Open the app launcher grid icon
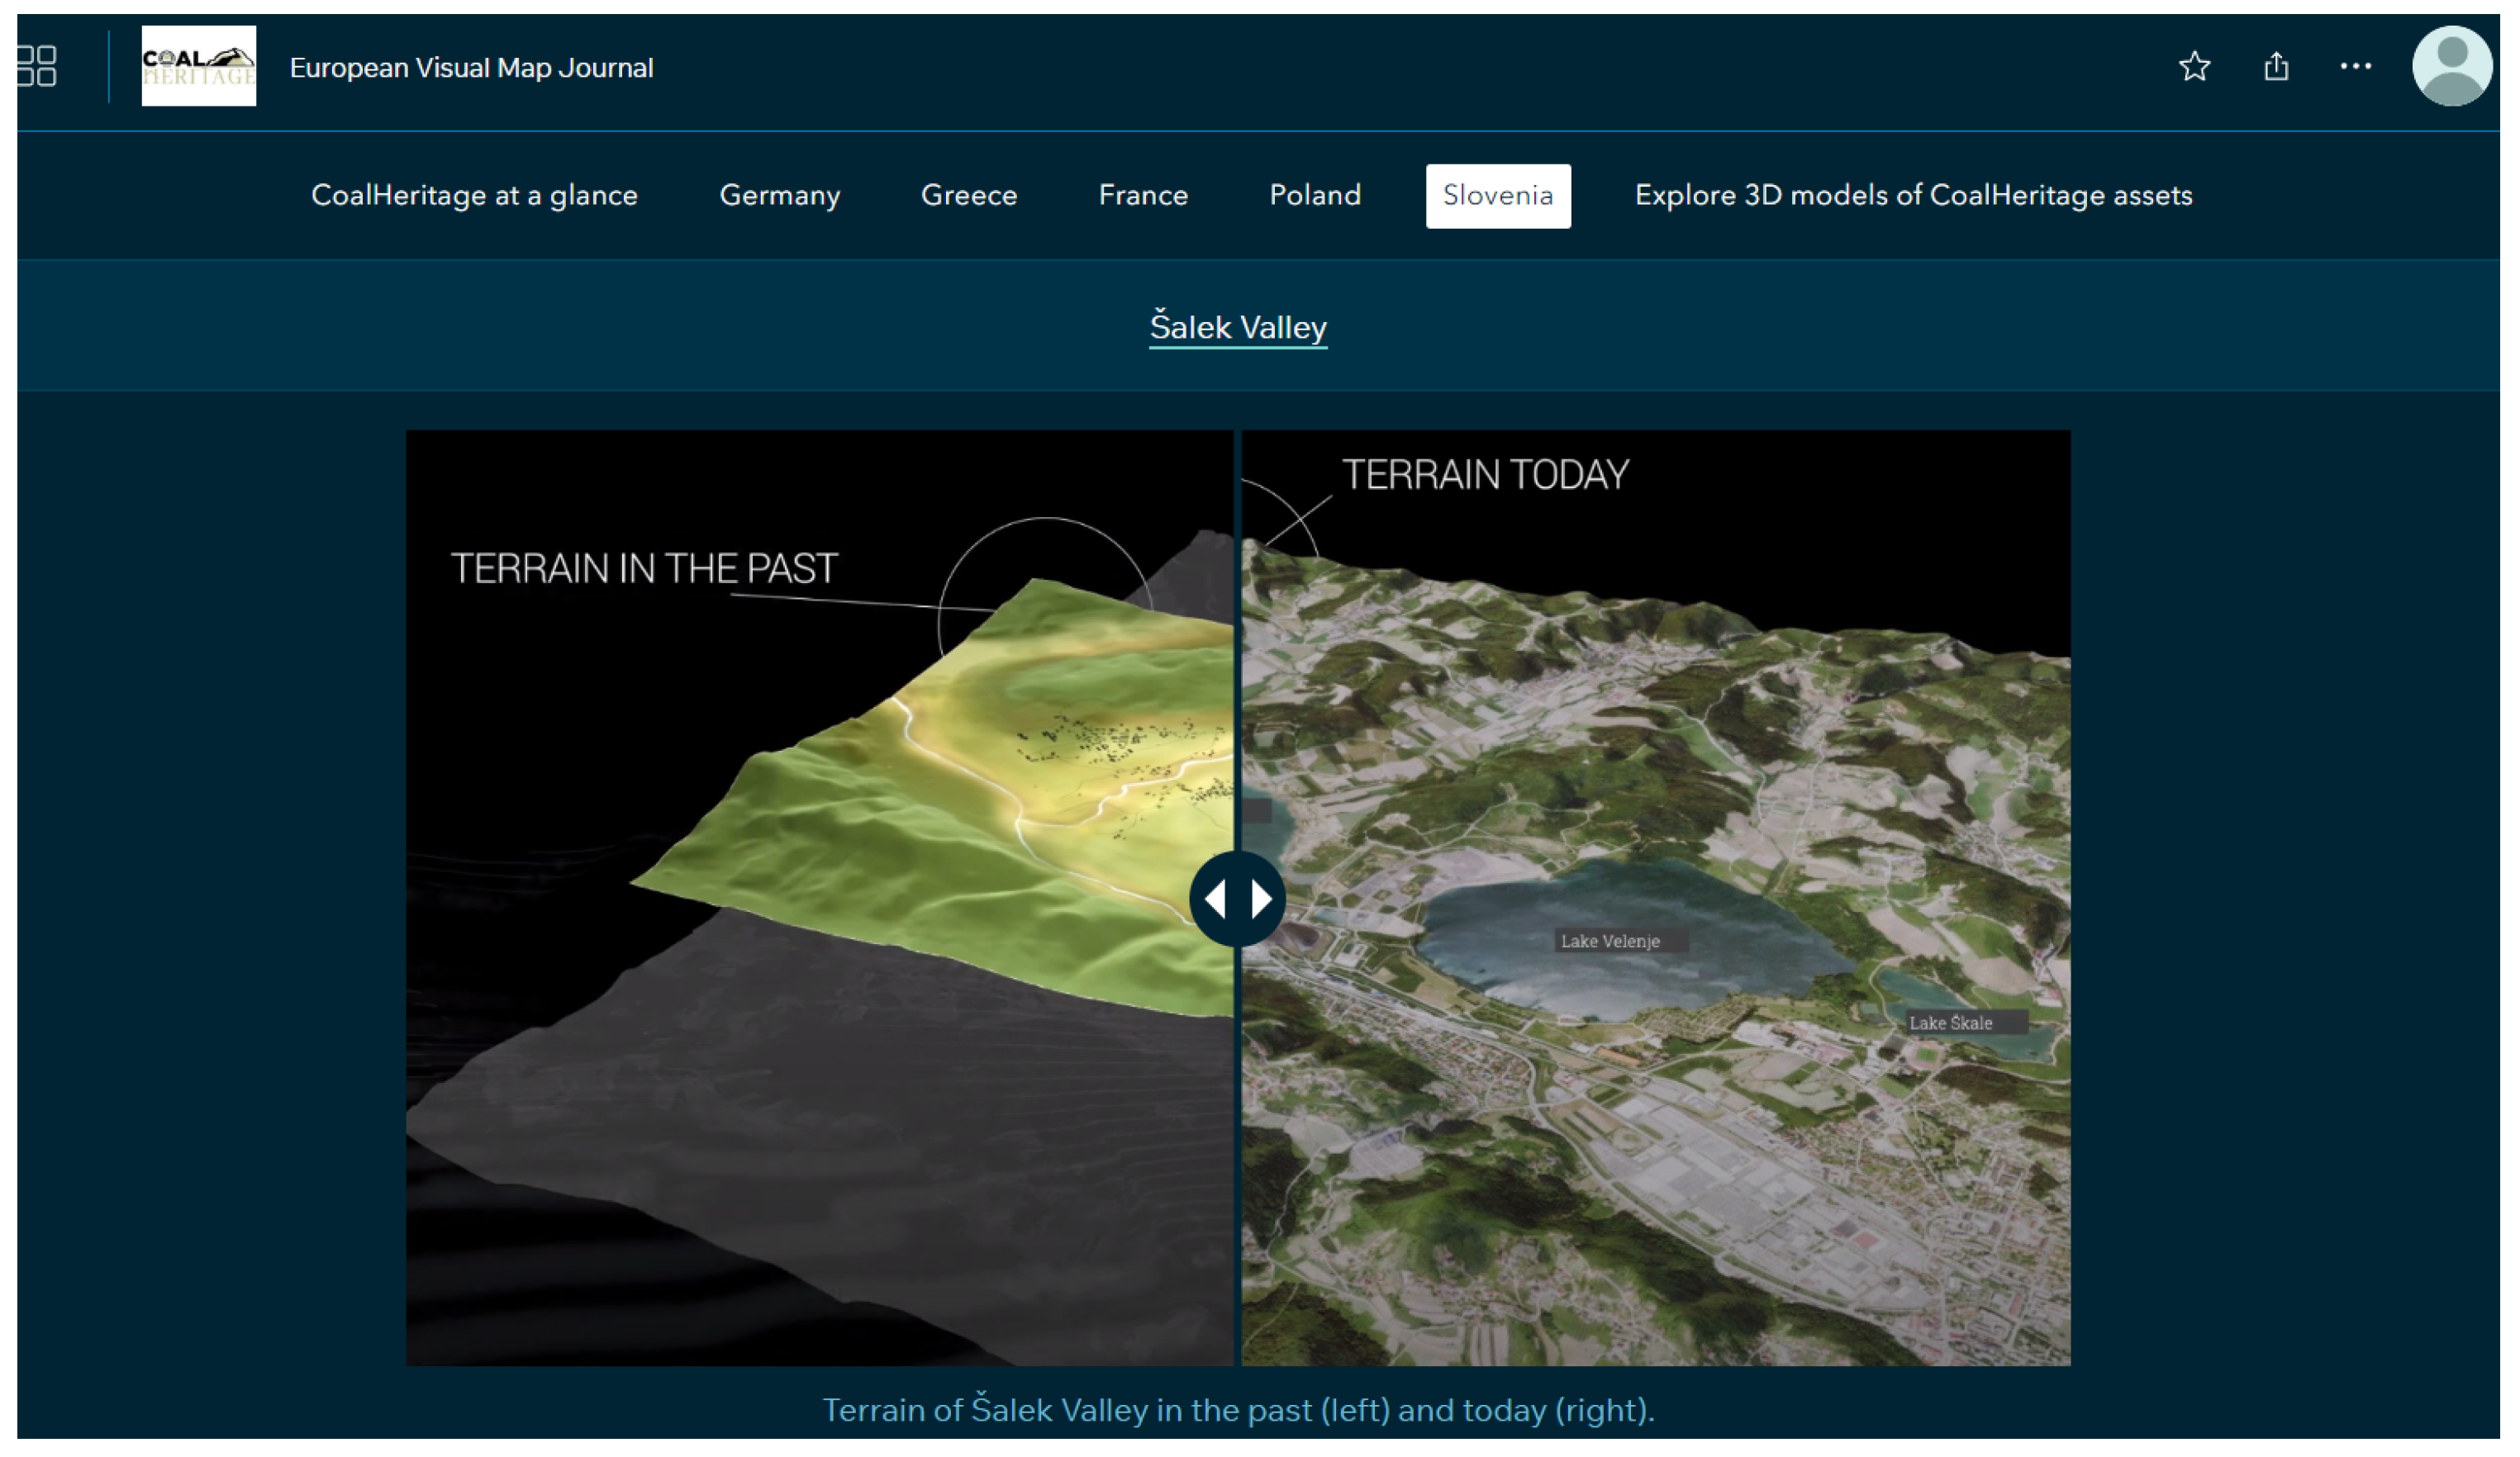 [36, 66]
